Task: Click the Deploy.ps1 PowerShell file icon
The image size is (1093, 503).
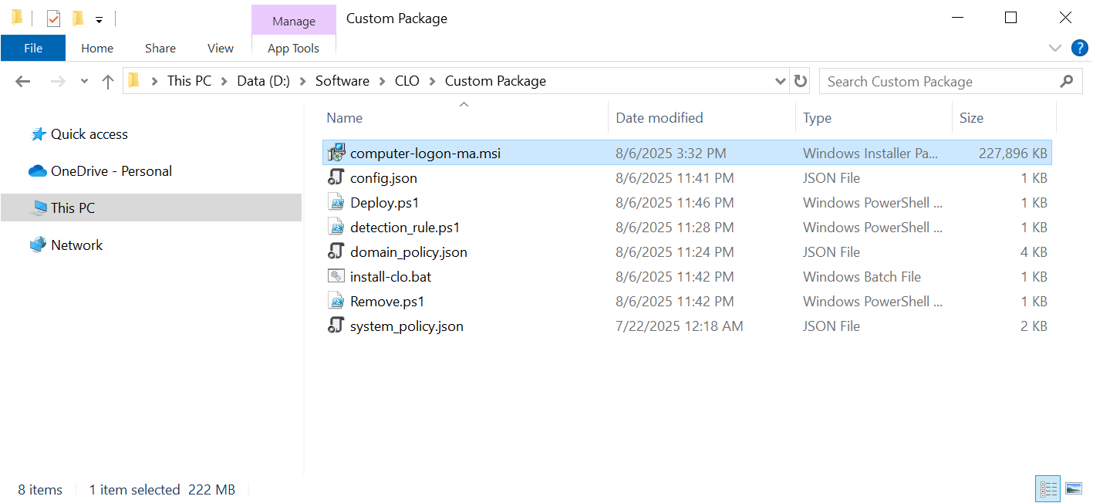Action: click(336, 203)
